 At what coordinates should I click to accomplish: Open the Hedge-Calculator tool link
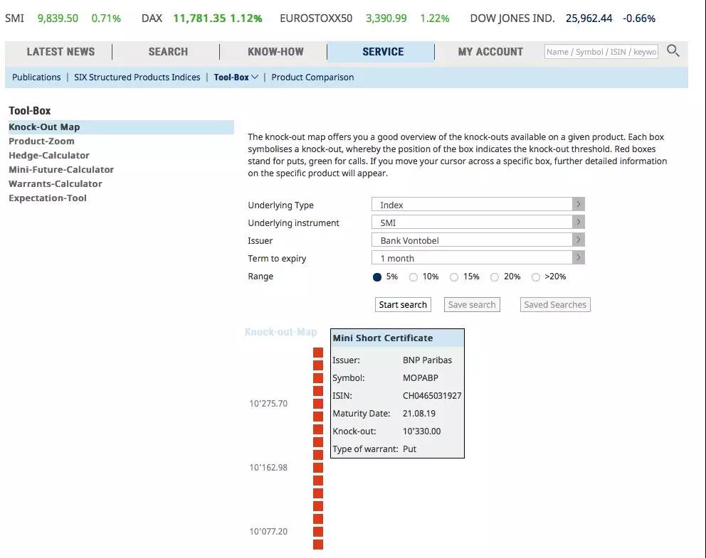(49, 156)
